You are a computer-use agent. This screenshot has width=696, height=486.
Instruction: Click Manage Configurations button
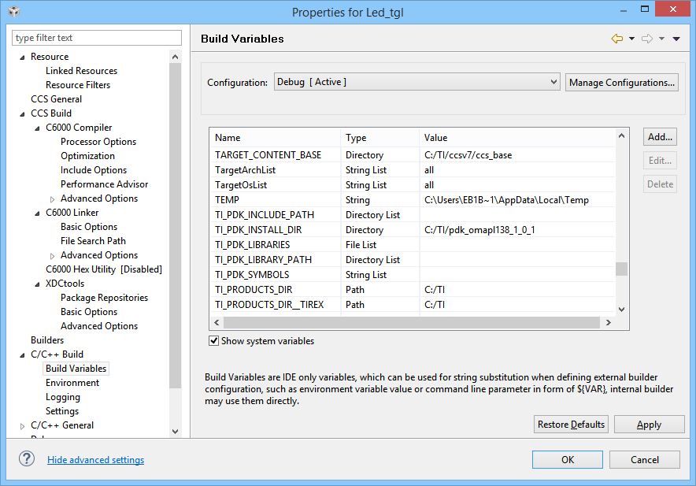(x=621, y=83)
